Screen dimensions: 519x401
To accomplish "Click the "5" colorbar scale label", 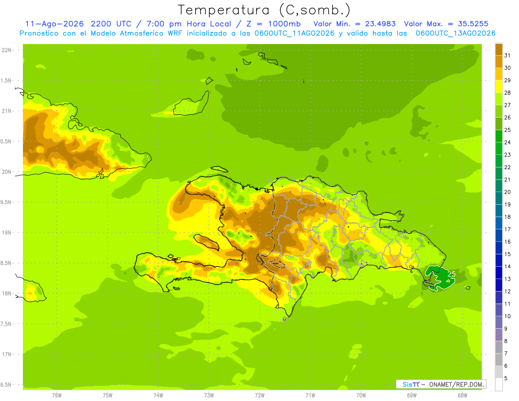I will tap(506, 378).
